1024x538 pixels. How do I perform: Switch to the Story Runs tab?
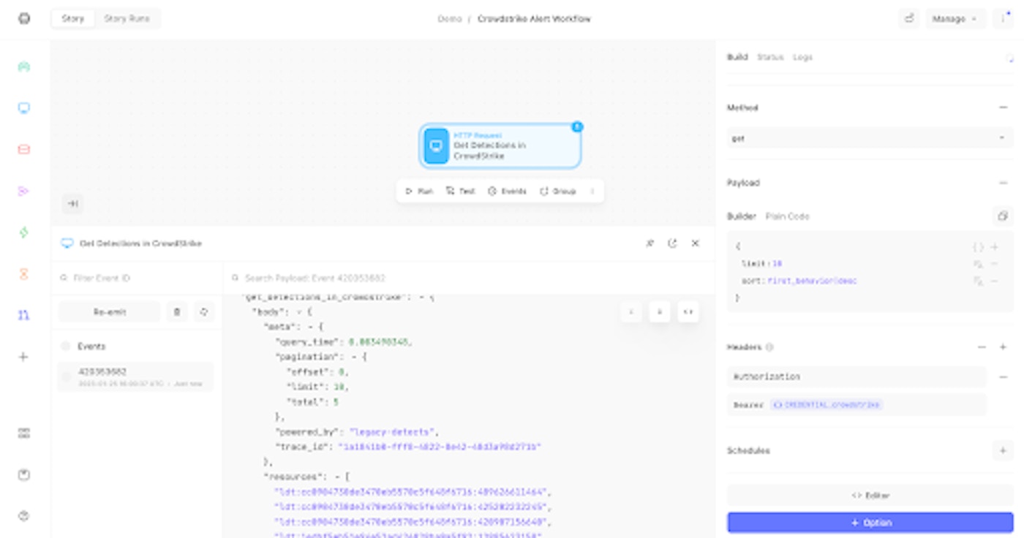coord(127,18)
